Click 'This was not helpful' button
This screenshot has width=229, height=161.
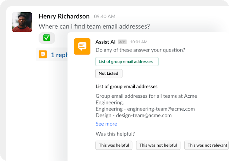coord(158,145)
